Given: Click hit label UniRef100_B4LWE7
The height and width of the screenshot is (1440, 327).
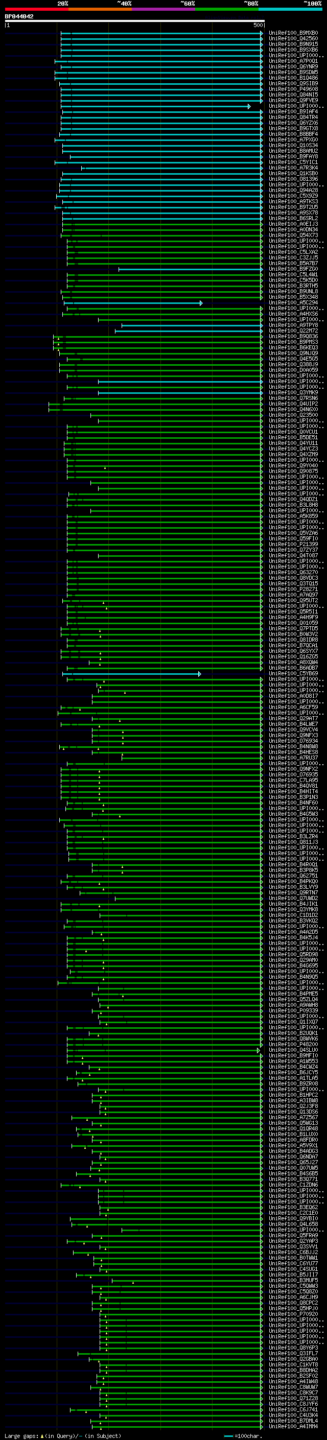Looking at the screenshot, I should click(x=293, y=724).
